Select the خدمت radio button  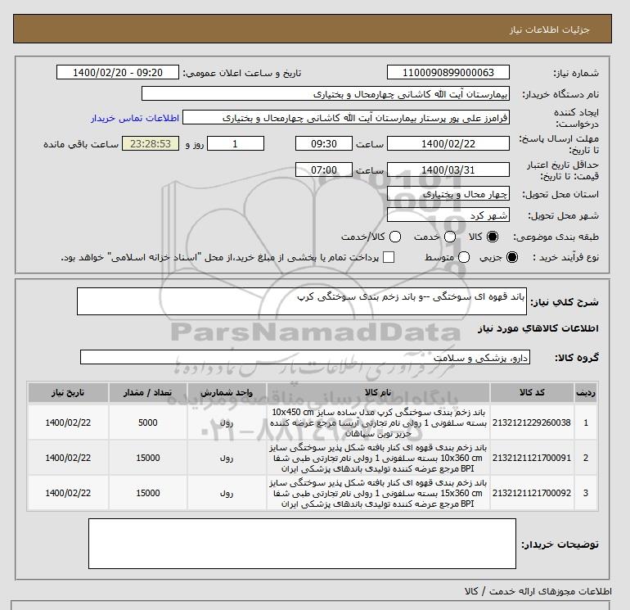pos(450,237)
